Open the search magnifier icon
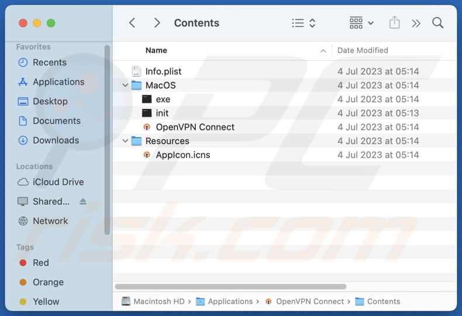 pyautogui.click(x=438, y=23)
